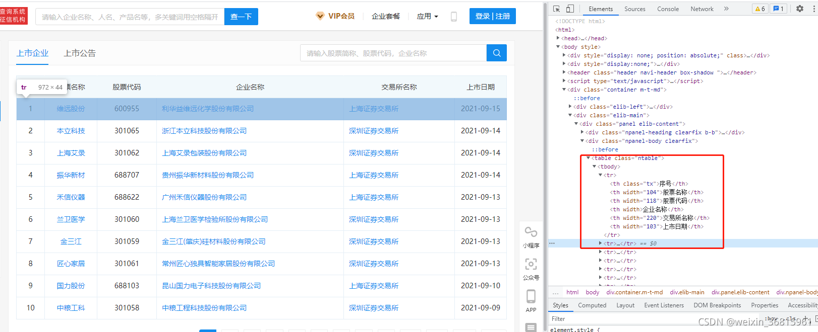818x332 pixels.
Task: Click body in the DOM breadcrumb
Action: pyautogui.click(x=593, y=292)
